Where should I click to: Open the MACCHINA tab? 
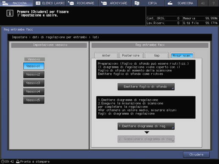coord(17,3)
